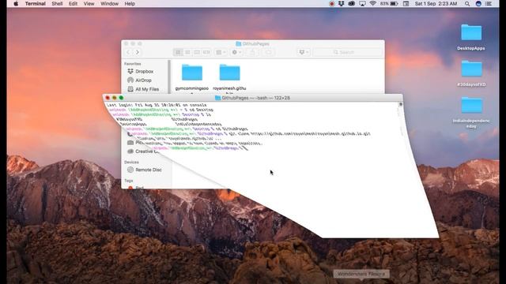Open the #30daysofXD desktop folder
Screen dimensions: 506x284
point(471,73)
